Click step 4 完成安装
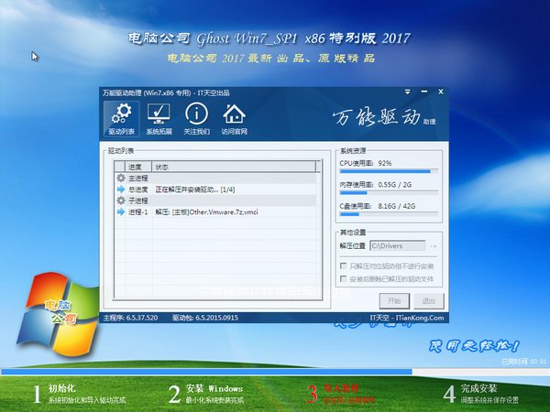Screen dimensions: 550x412 (x=481, y=394)
